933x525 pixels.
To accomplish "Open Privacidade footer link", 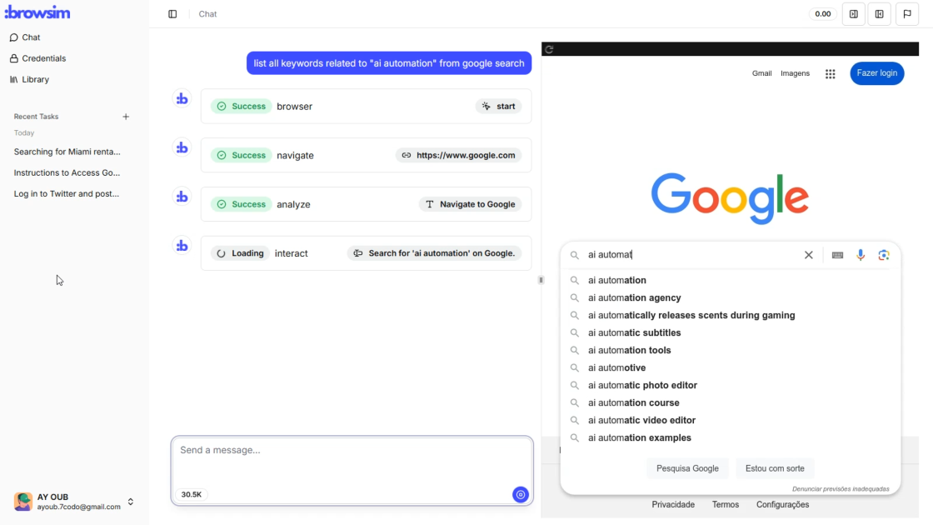I will (673, 505).
